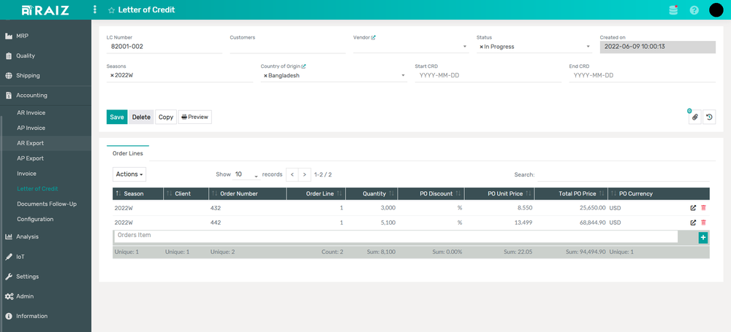The image size is (731, 332).
Task: Star the Letter of Credit page
Action: [111, 9]
